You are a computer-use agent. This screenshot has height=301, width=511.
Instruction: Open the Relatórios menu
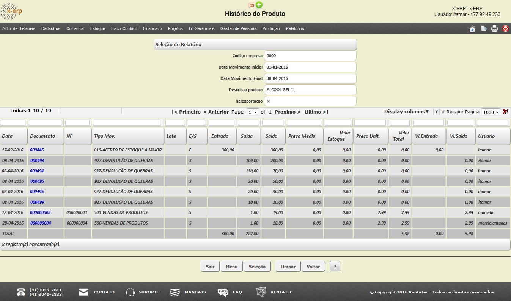tap(295, 28)
